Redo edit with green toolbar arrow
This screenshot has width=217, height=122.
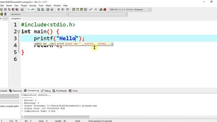click(33, 9)
